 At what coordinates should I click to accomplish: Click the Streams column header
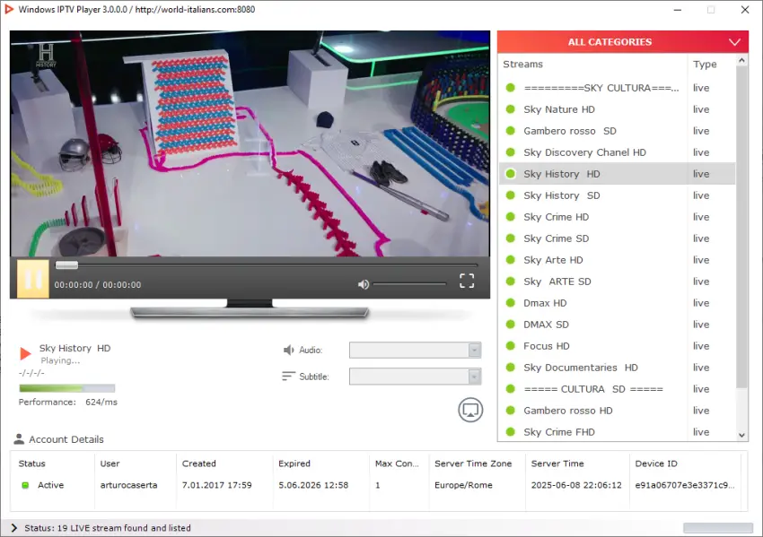[522, 65]
